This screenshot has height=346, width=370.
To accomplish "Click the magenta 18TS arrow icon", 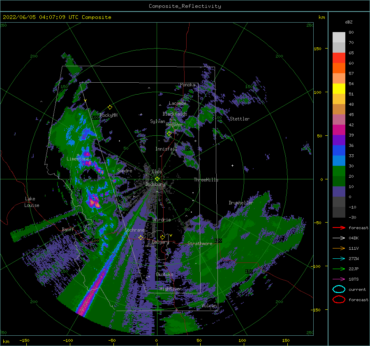I will click(x=339, y=279).
